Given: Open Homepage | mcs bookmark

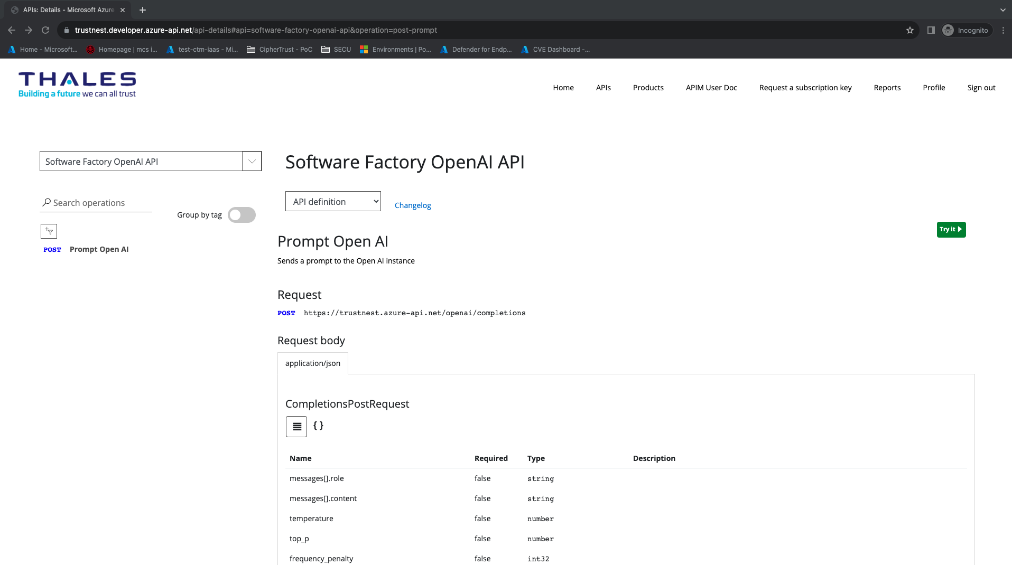Looking at the screenshot, I should tap(122, 50).
